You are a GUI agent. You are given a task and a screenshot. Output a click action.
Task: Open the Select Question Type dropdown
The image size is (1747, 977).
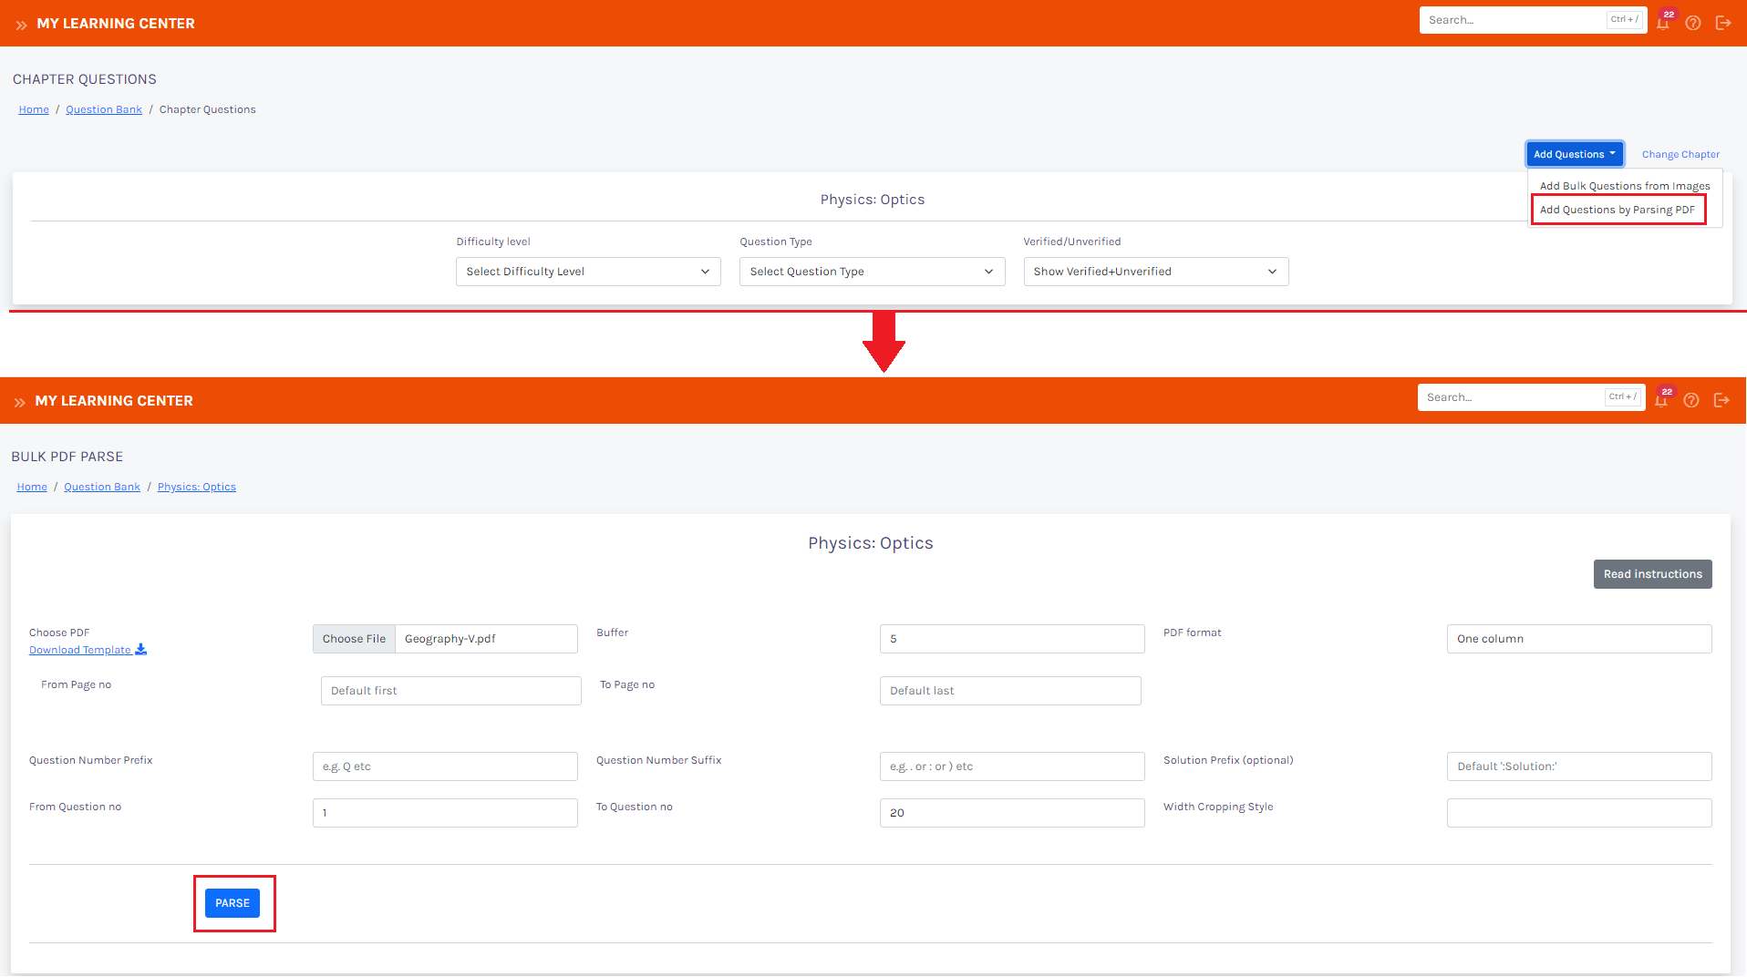872,272
